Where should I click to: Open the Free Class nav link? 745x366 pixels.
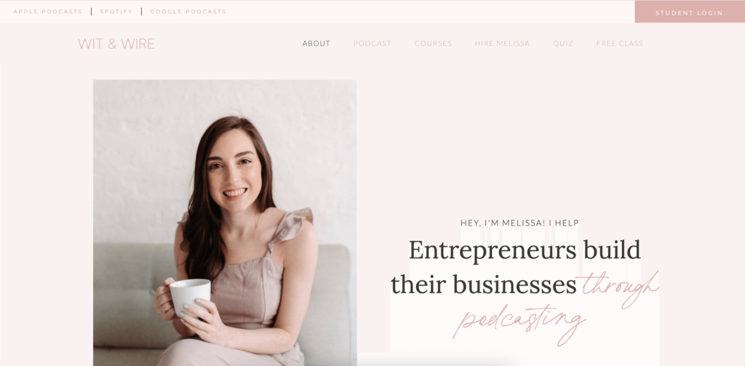(620, 43)
